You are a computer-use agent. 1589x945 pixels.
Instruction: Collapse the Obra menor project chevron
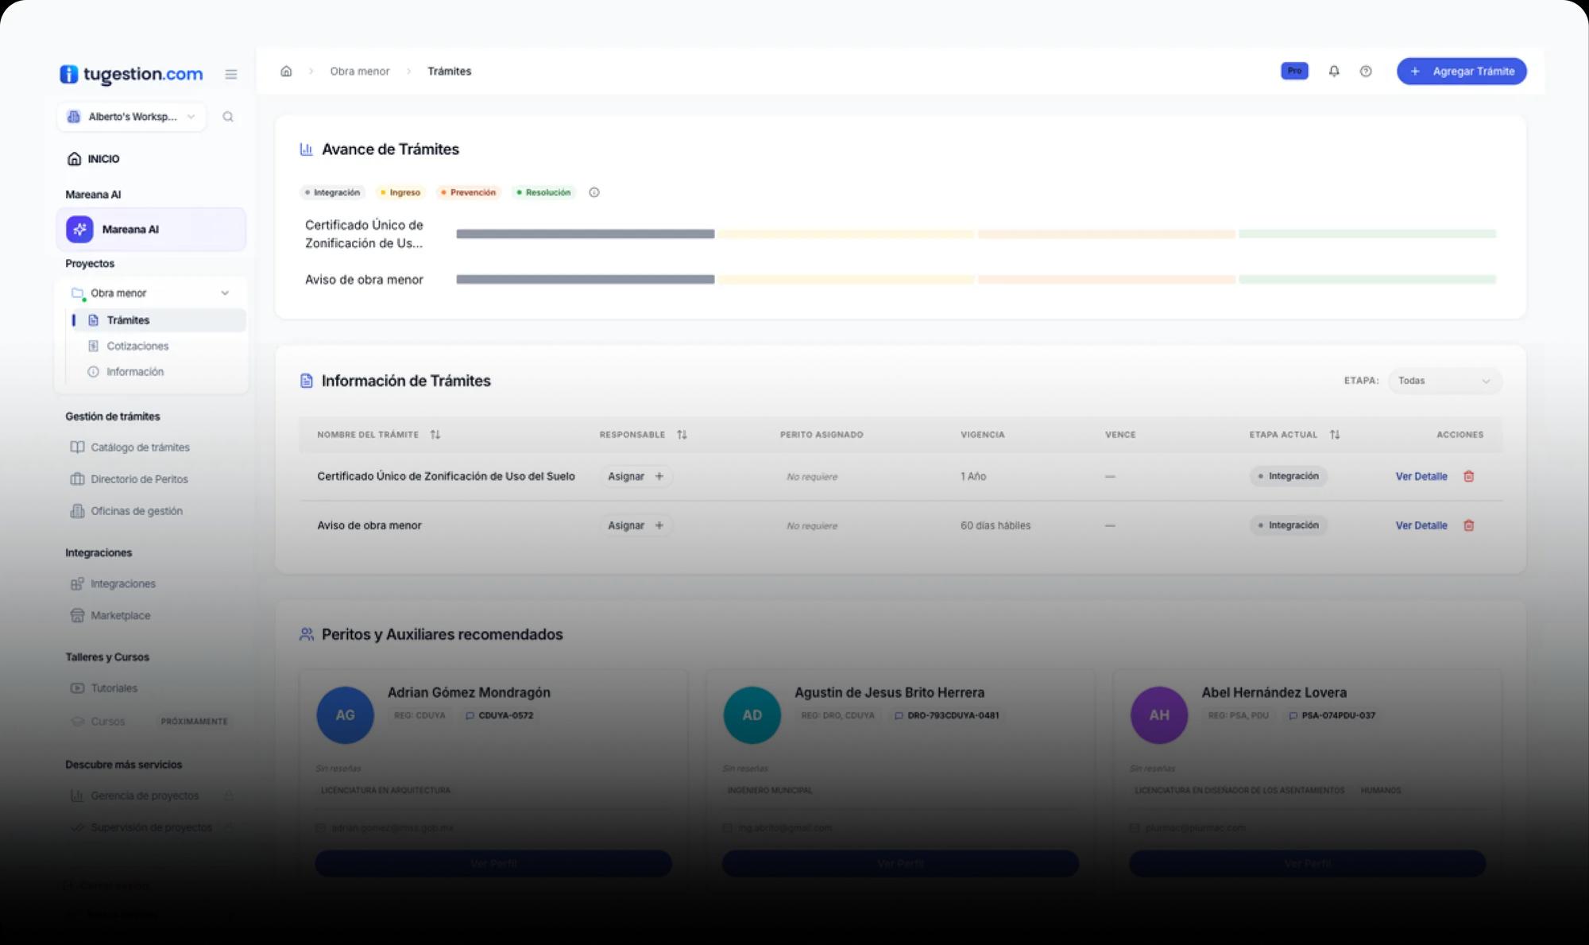tap(225, 293)
